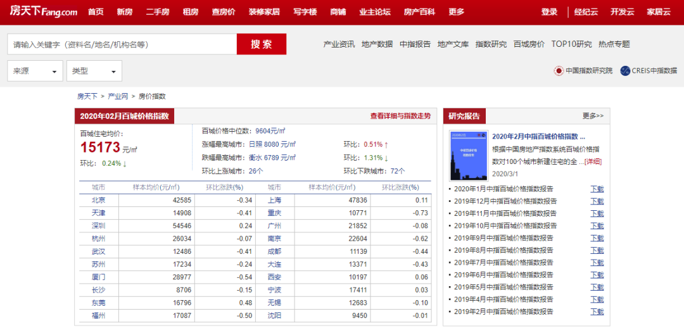Go to 首页 in top navigation
Screen dimensions: 684x328
96,12
